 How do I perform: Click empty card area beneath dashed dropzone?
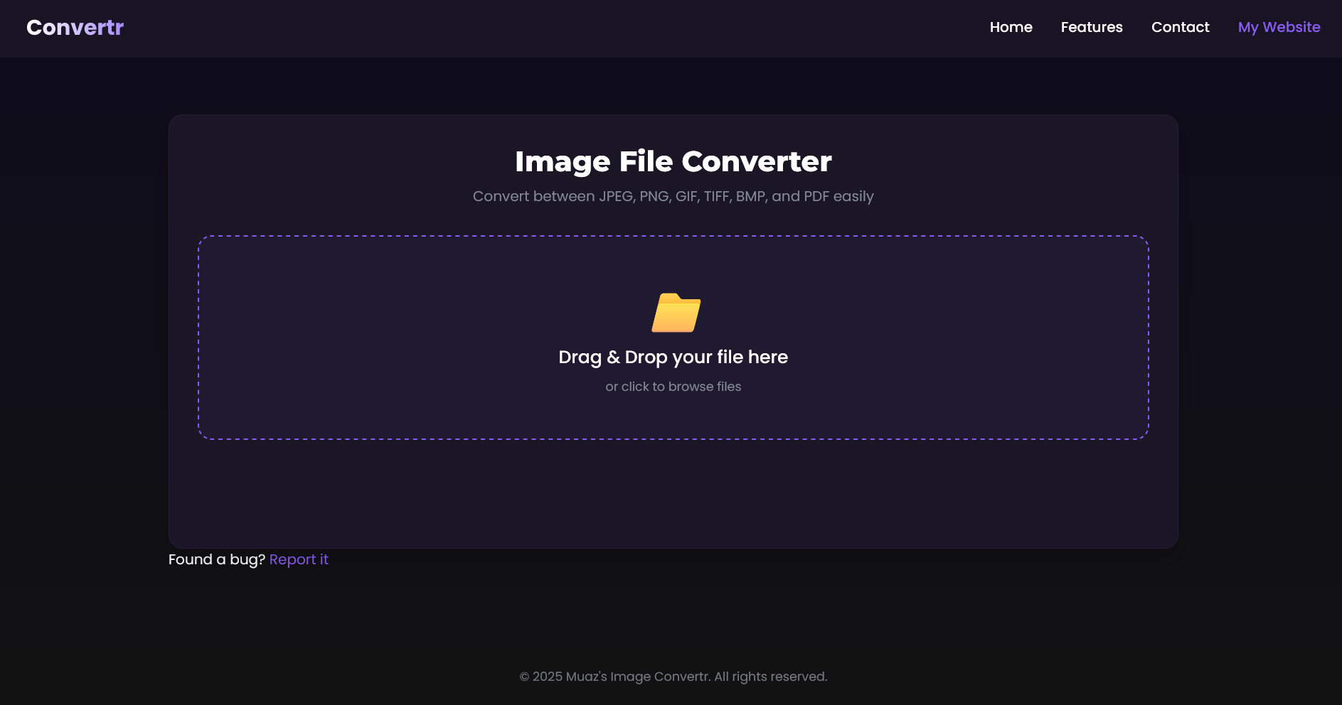673,493
